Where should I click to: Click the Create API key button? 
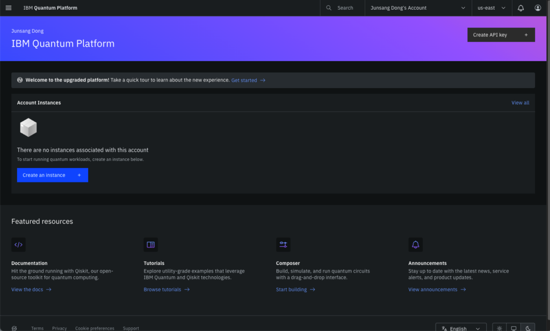[501, 35]
